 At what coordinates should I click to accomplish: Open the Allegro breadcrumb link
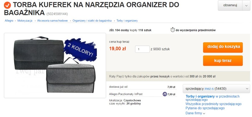(9, 20)
